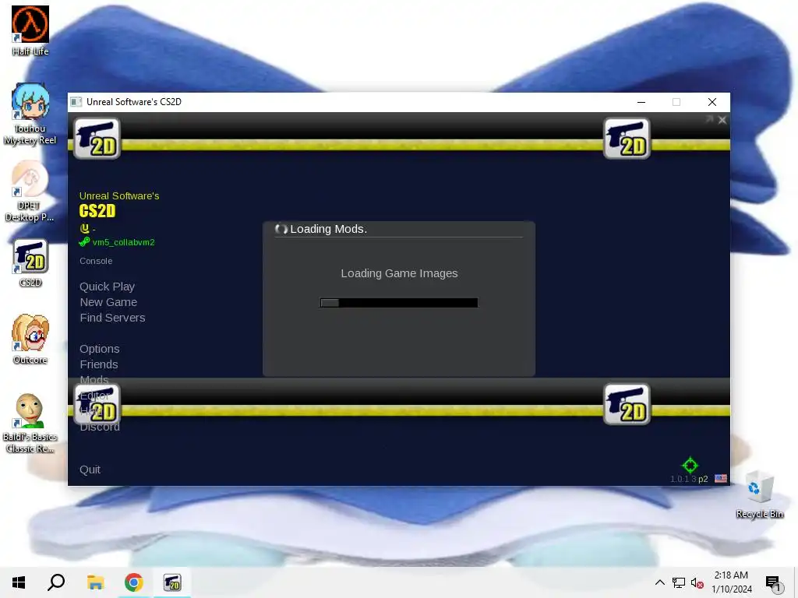
Task: Click the in-game arrow icon beside the X
Action: click(709, 119)
